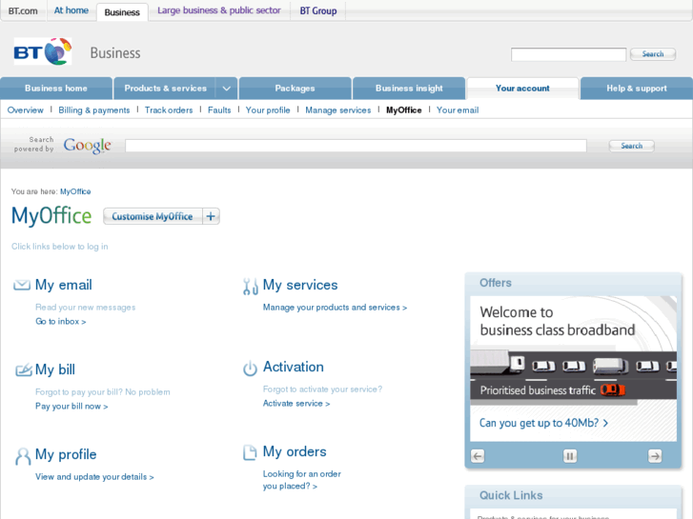This screenshot has width=693, height=519.
Task: Open the Packages tab
Action: (295, 89)
